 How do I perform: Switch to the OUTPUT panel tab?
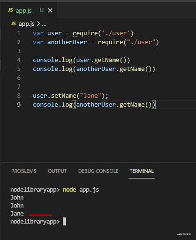coord(57,171)
